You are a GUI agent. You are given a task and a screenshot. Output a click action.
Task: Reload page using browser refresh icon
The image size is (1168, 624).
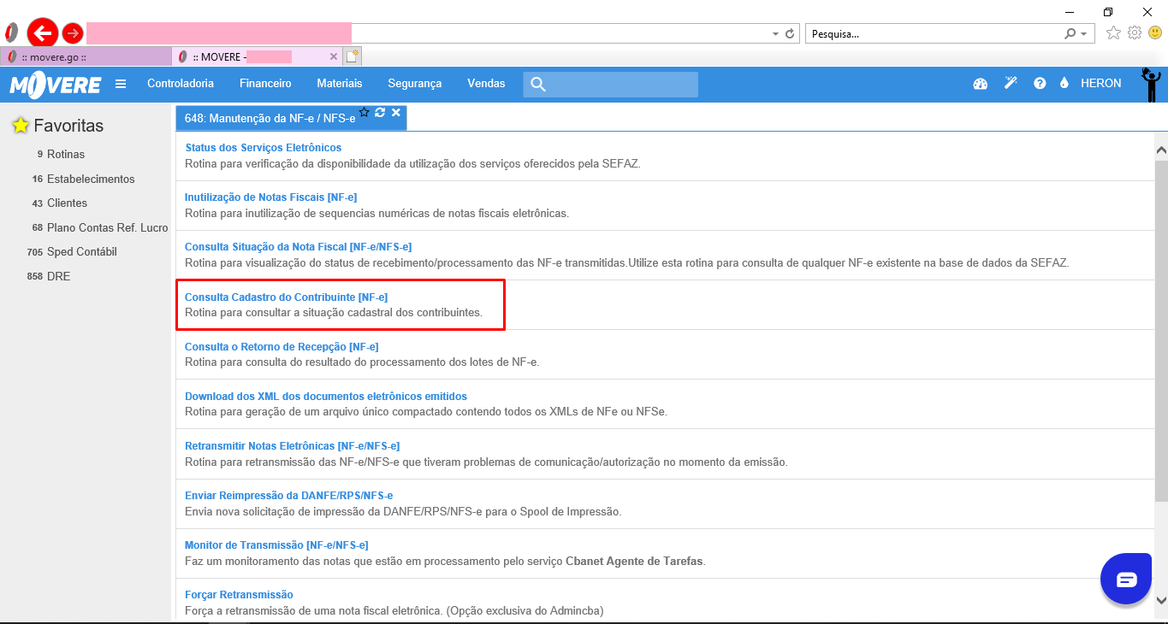click(x=790, y=33)
